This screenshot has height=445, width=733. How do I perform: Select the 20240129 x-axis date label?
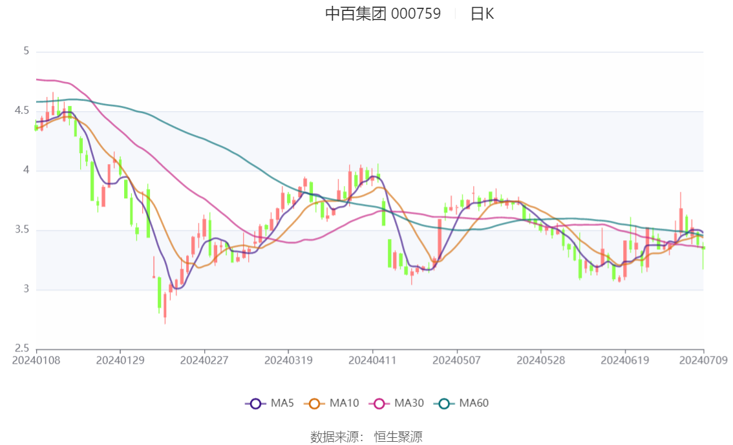click(120, 360)
